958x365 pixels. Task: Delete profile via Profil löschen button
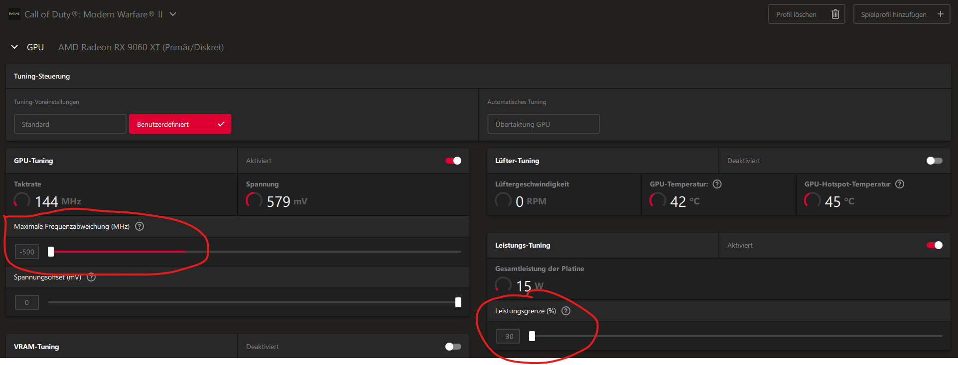(807, 14)
